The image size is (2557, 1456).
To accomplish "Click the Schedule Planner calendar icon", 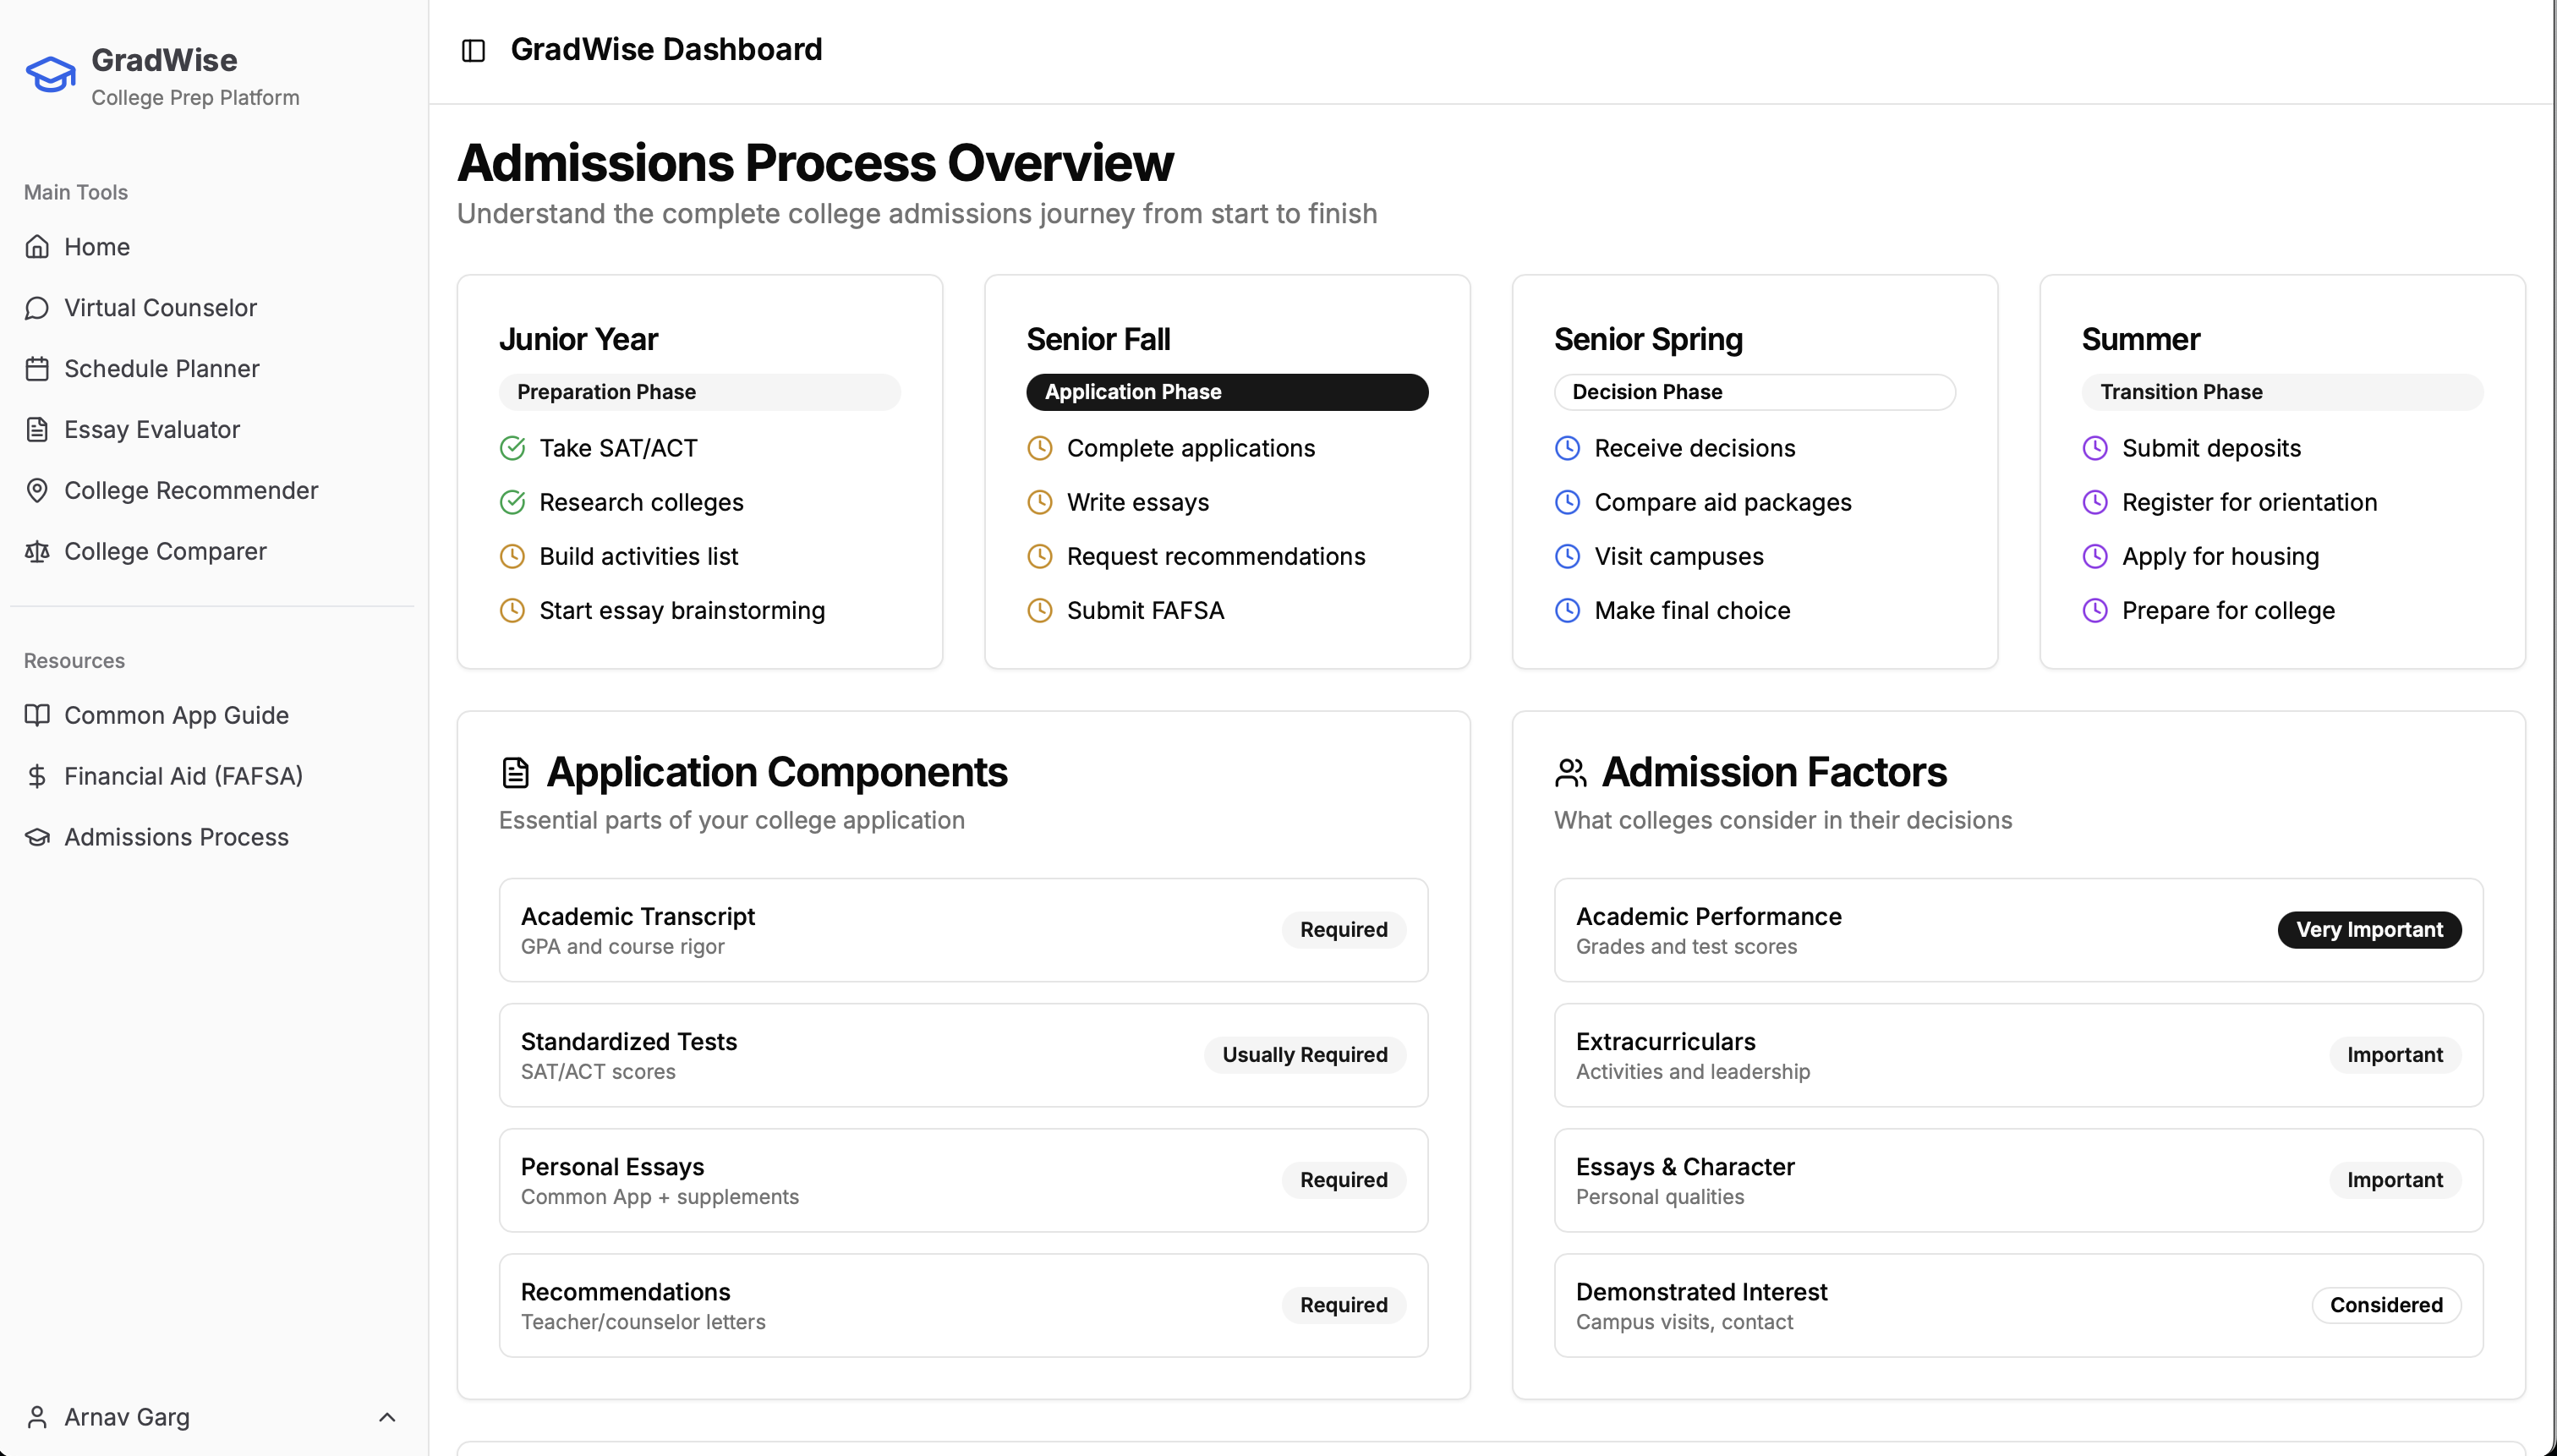I will tap(37, 369).
